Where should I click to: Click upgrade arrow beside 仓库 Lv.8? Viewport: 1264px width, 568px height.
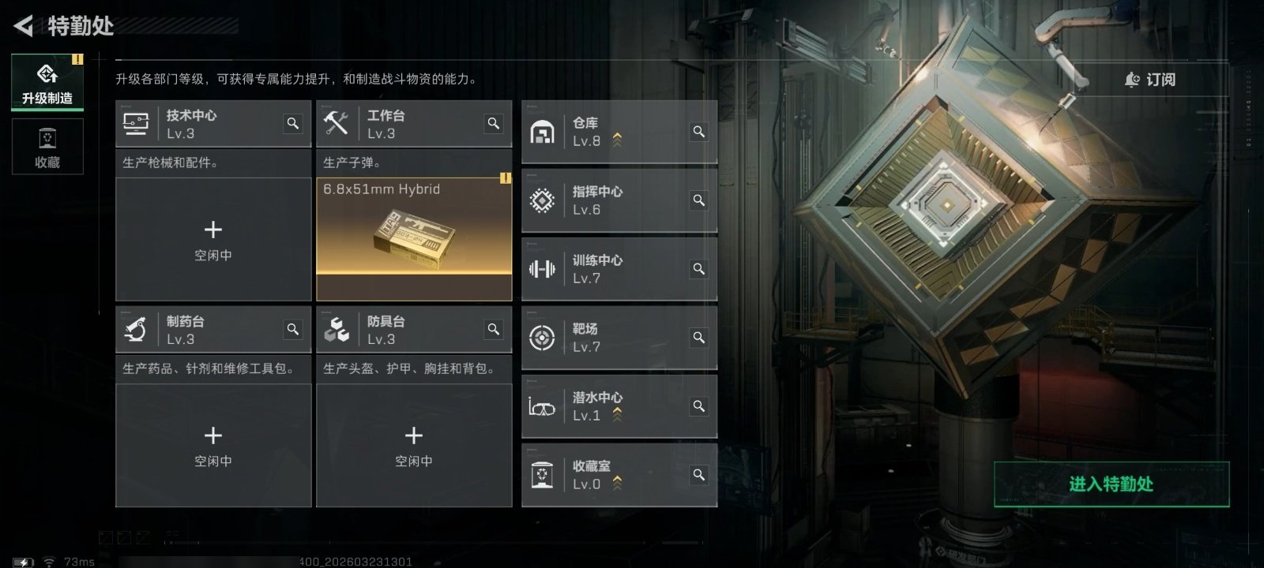pos(617,140)
